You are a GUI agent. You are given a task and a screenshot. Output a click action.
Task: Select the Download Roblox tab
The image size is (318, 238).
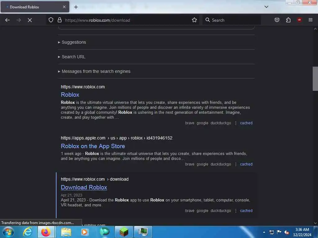(35, 7)
